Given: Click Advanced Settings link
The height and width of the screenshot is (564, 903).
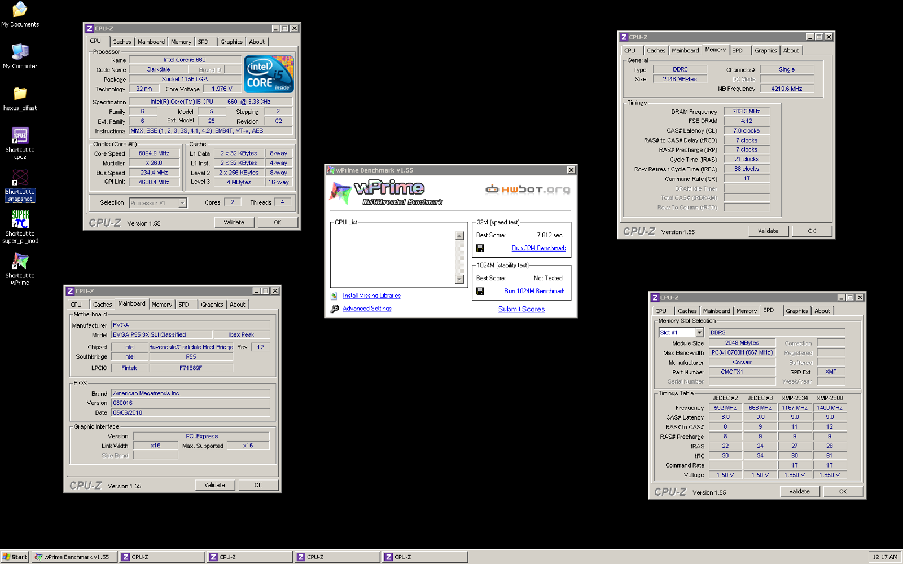Looking at the screenshot, I should [x=367, y=309].
